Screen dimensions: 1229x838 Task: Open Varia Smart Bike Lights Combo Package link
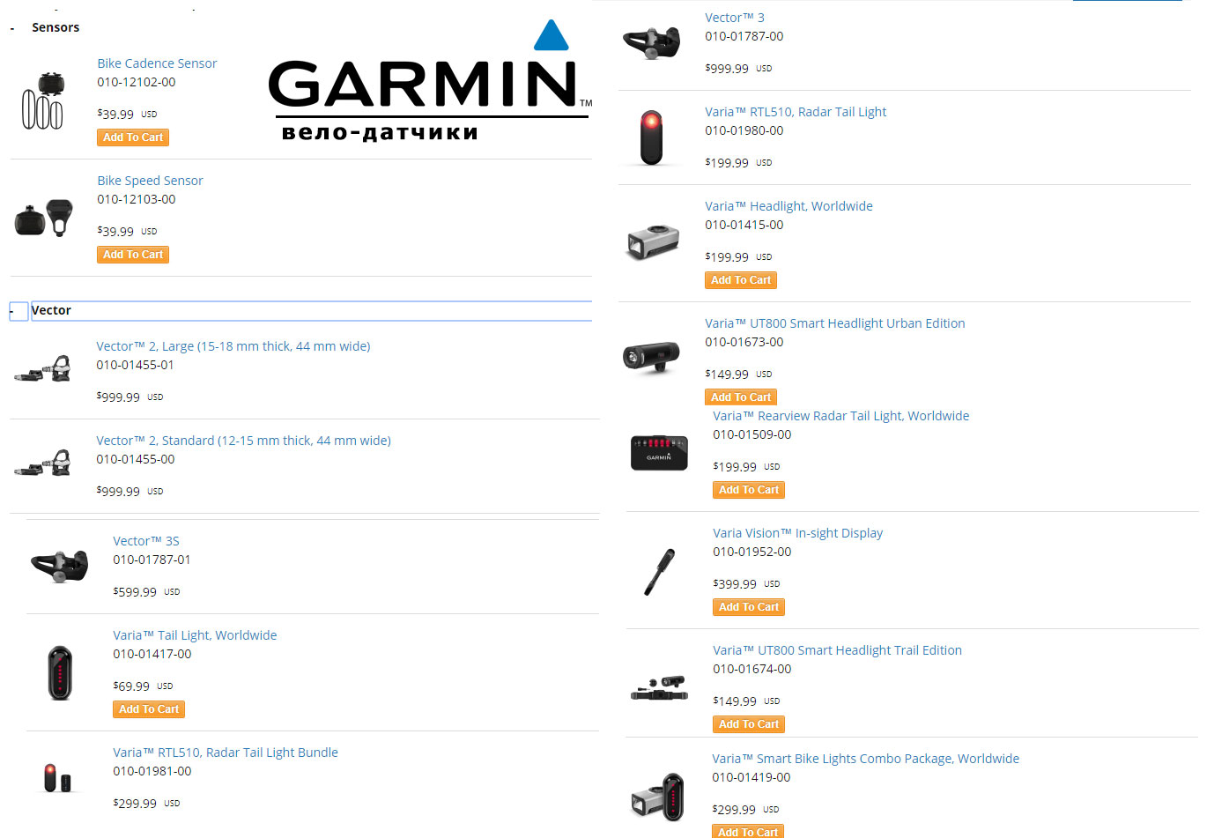click(x=865, y=759)
